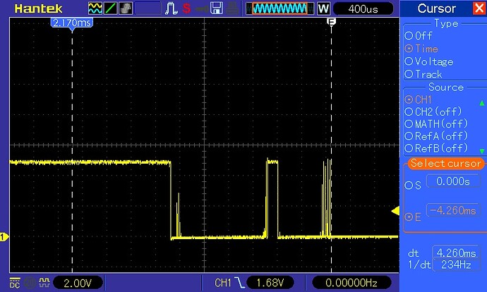Click the white pulse waveform icon
This screenshot has width=487, height=292.
click(171, 8)
